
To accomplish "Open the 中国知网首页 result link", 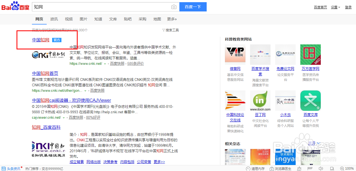I will [45, 73].
